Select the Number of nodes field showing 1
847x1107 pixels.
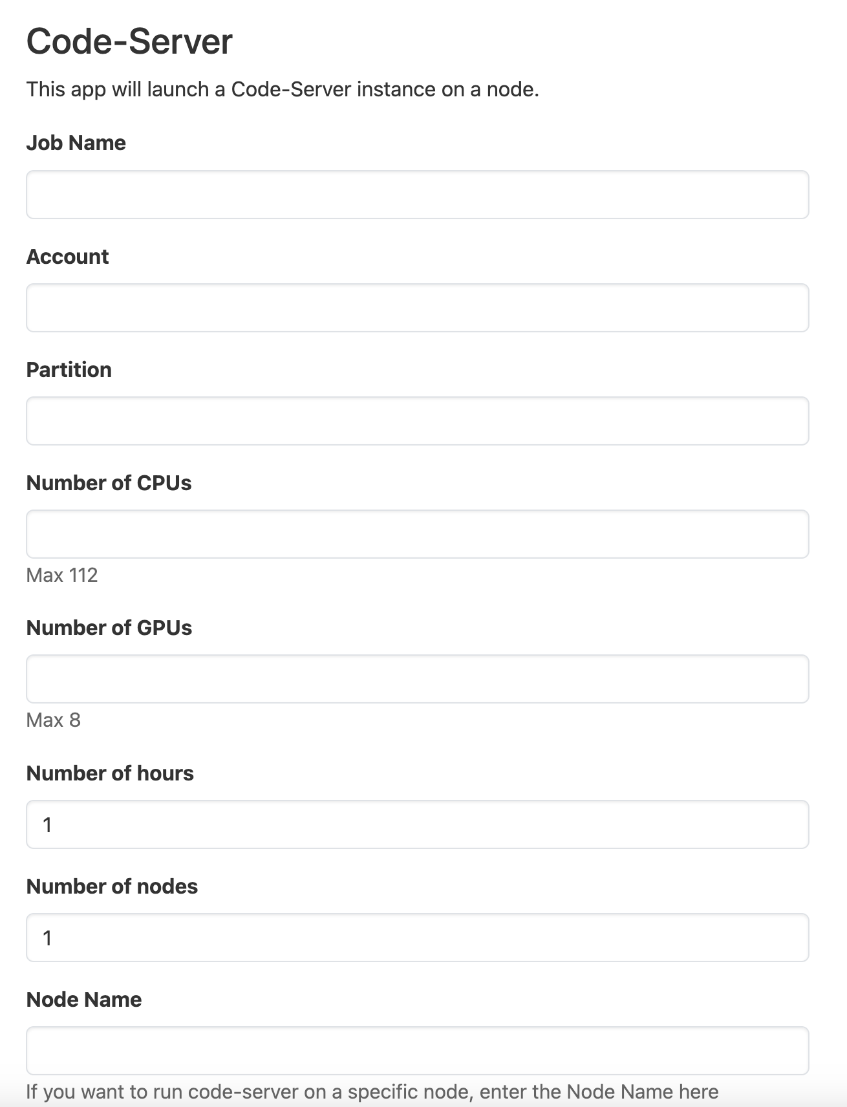[417, 937]
